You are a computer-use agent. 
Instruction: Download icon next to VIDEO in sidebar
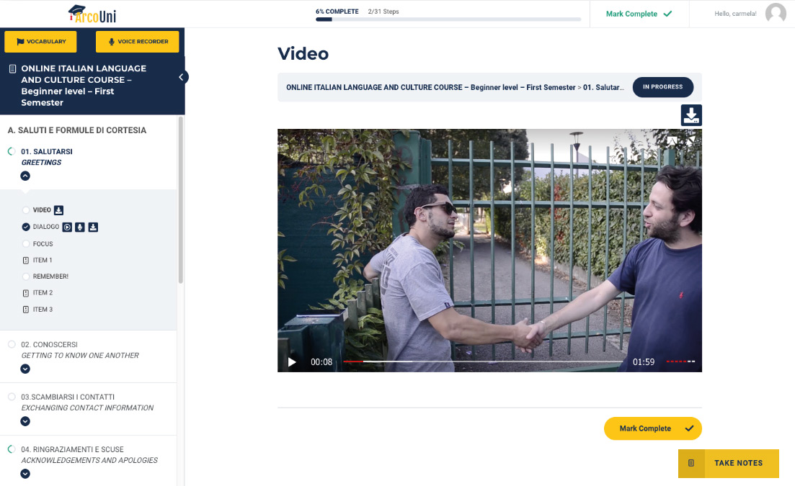pos(59,210)
